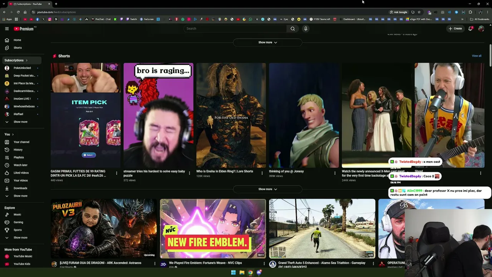This screenshot has width=492, height=277.
Task: Open options menu for the Ensha Elden Ring Short
Action: click(262, 173)
